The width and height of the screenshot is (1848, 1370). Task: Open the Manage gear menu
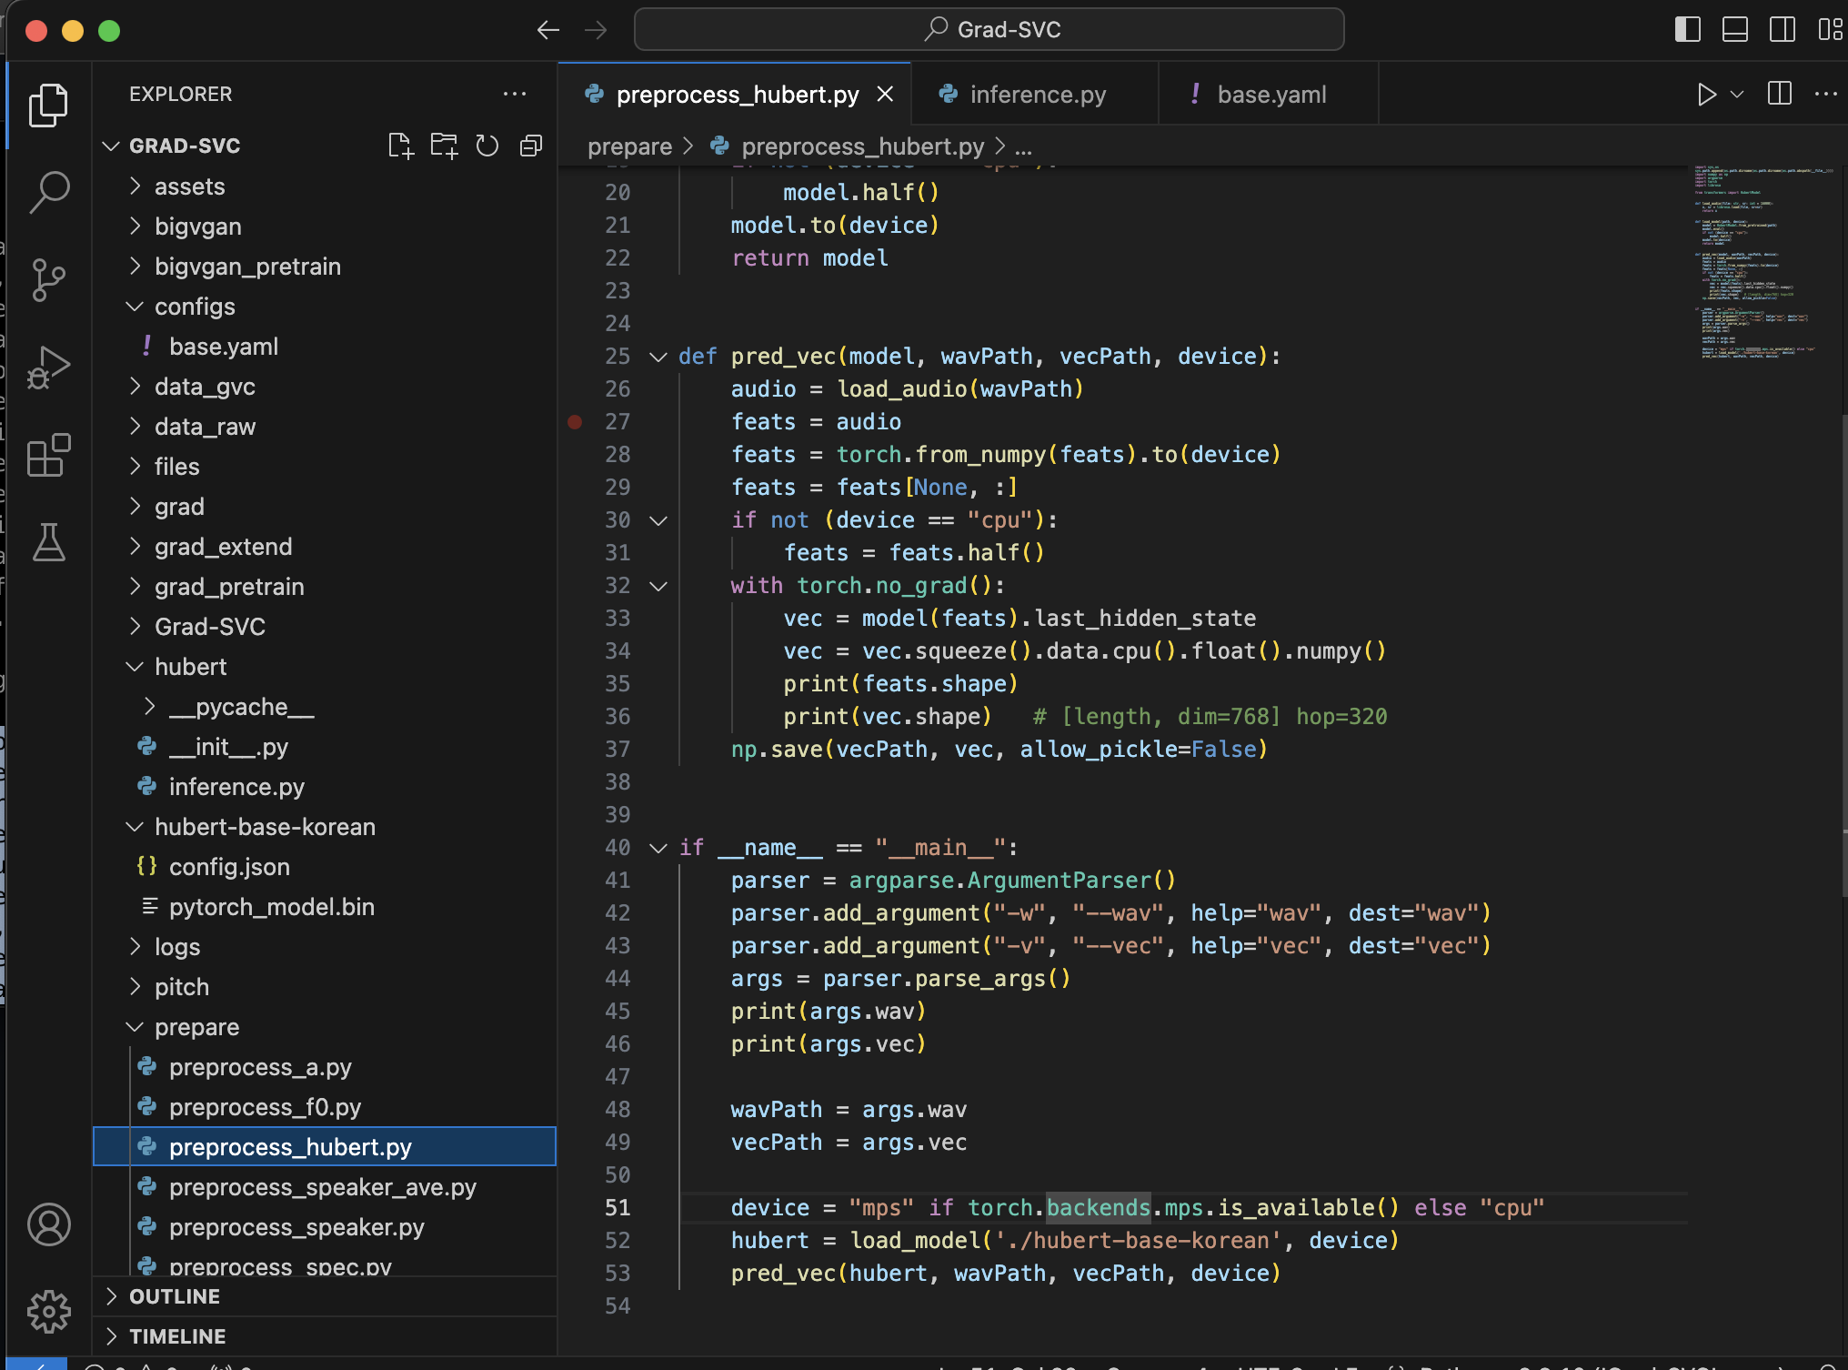(x=48, y=1312)
